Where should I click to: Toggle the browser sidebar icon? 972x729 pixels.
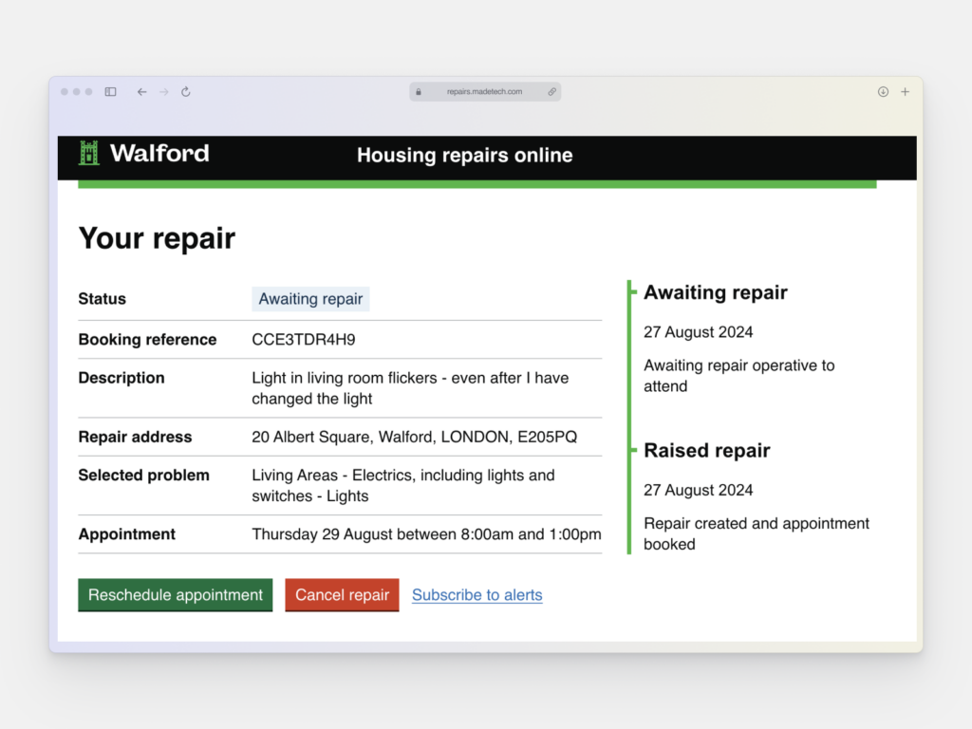click(110, 92)
